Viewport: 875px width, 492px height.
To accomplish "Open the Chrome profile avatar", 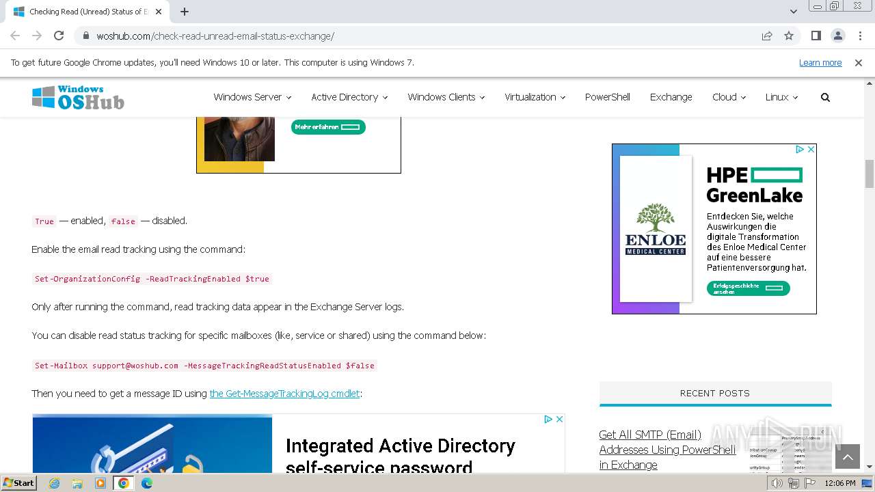I will (x=837, y=36).
